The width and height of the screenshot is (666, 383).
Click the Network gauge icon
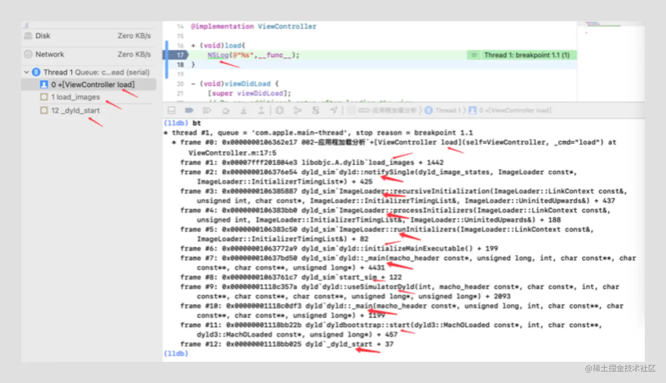pos(28,54)
